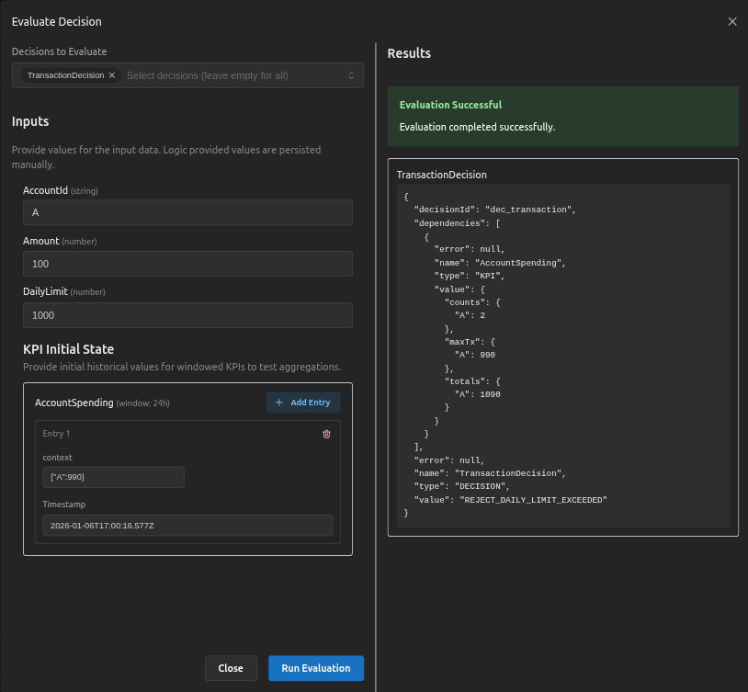Click Run Evaluation
This screenshot has height=692, width=748.
click(x=315, y=668)
